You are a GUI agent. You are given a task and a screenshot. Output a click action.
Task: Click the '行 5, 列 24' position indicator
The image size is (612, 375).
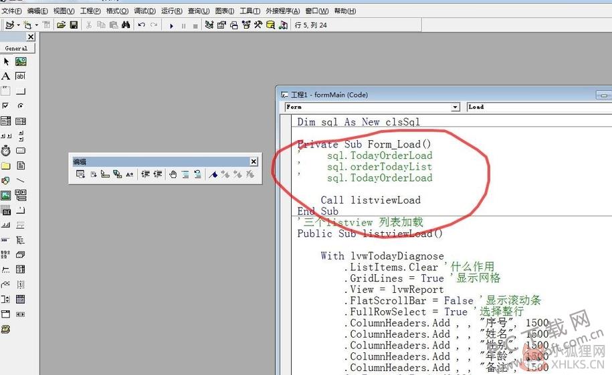pyautogui.click(x=311, y=25)
